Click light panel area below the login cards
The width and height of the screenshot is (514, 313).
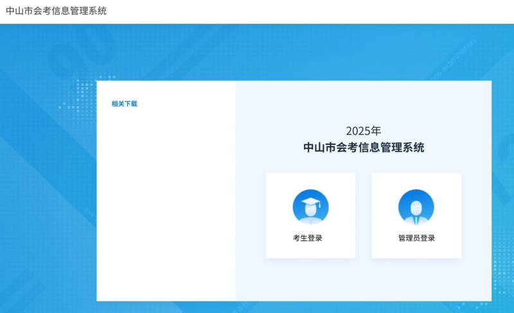click(x=364, y=279)
